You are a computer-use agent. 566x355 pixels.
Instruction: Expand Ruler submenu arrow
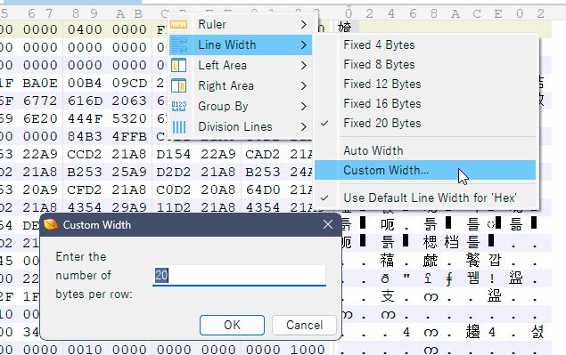click(304, 25)
